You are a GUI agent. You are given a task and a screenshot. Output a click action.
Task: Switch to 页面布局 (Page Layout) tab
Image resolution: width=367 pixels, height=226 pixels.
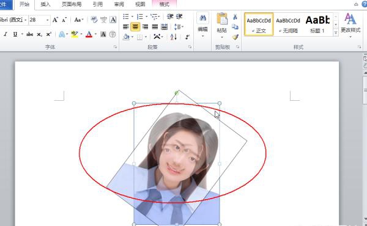[72, 4]
